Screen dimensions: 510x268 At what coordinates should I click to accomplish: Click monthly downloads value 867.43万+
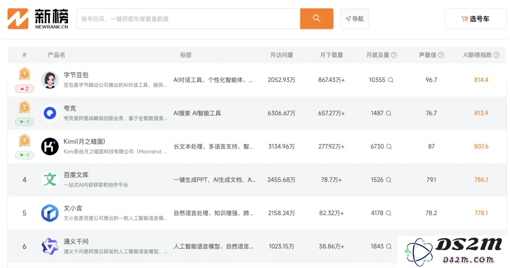(331, 80)
